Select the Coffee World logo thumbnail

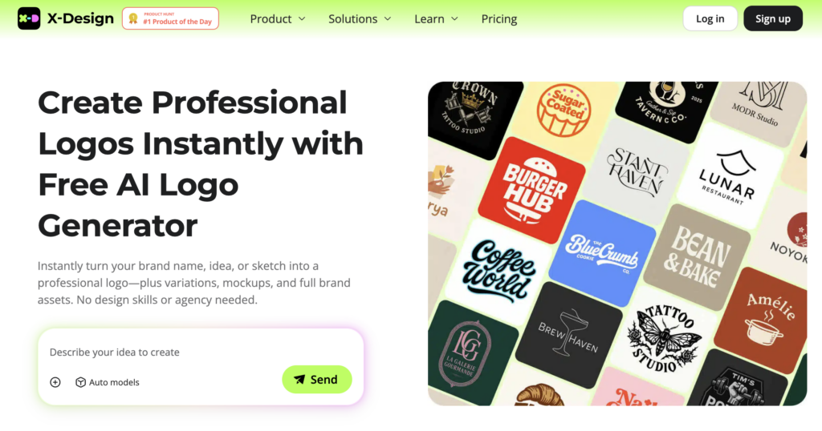pyautogui.click(x=498, y=272)
